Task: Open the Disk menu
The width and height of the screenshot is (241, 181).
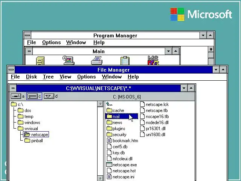Action: (32, 77)
